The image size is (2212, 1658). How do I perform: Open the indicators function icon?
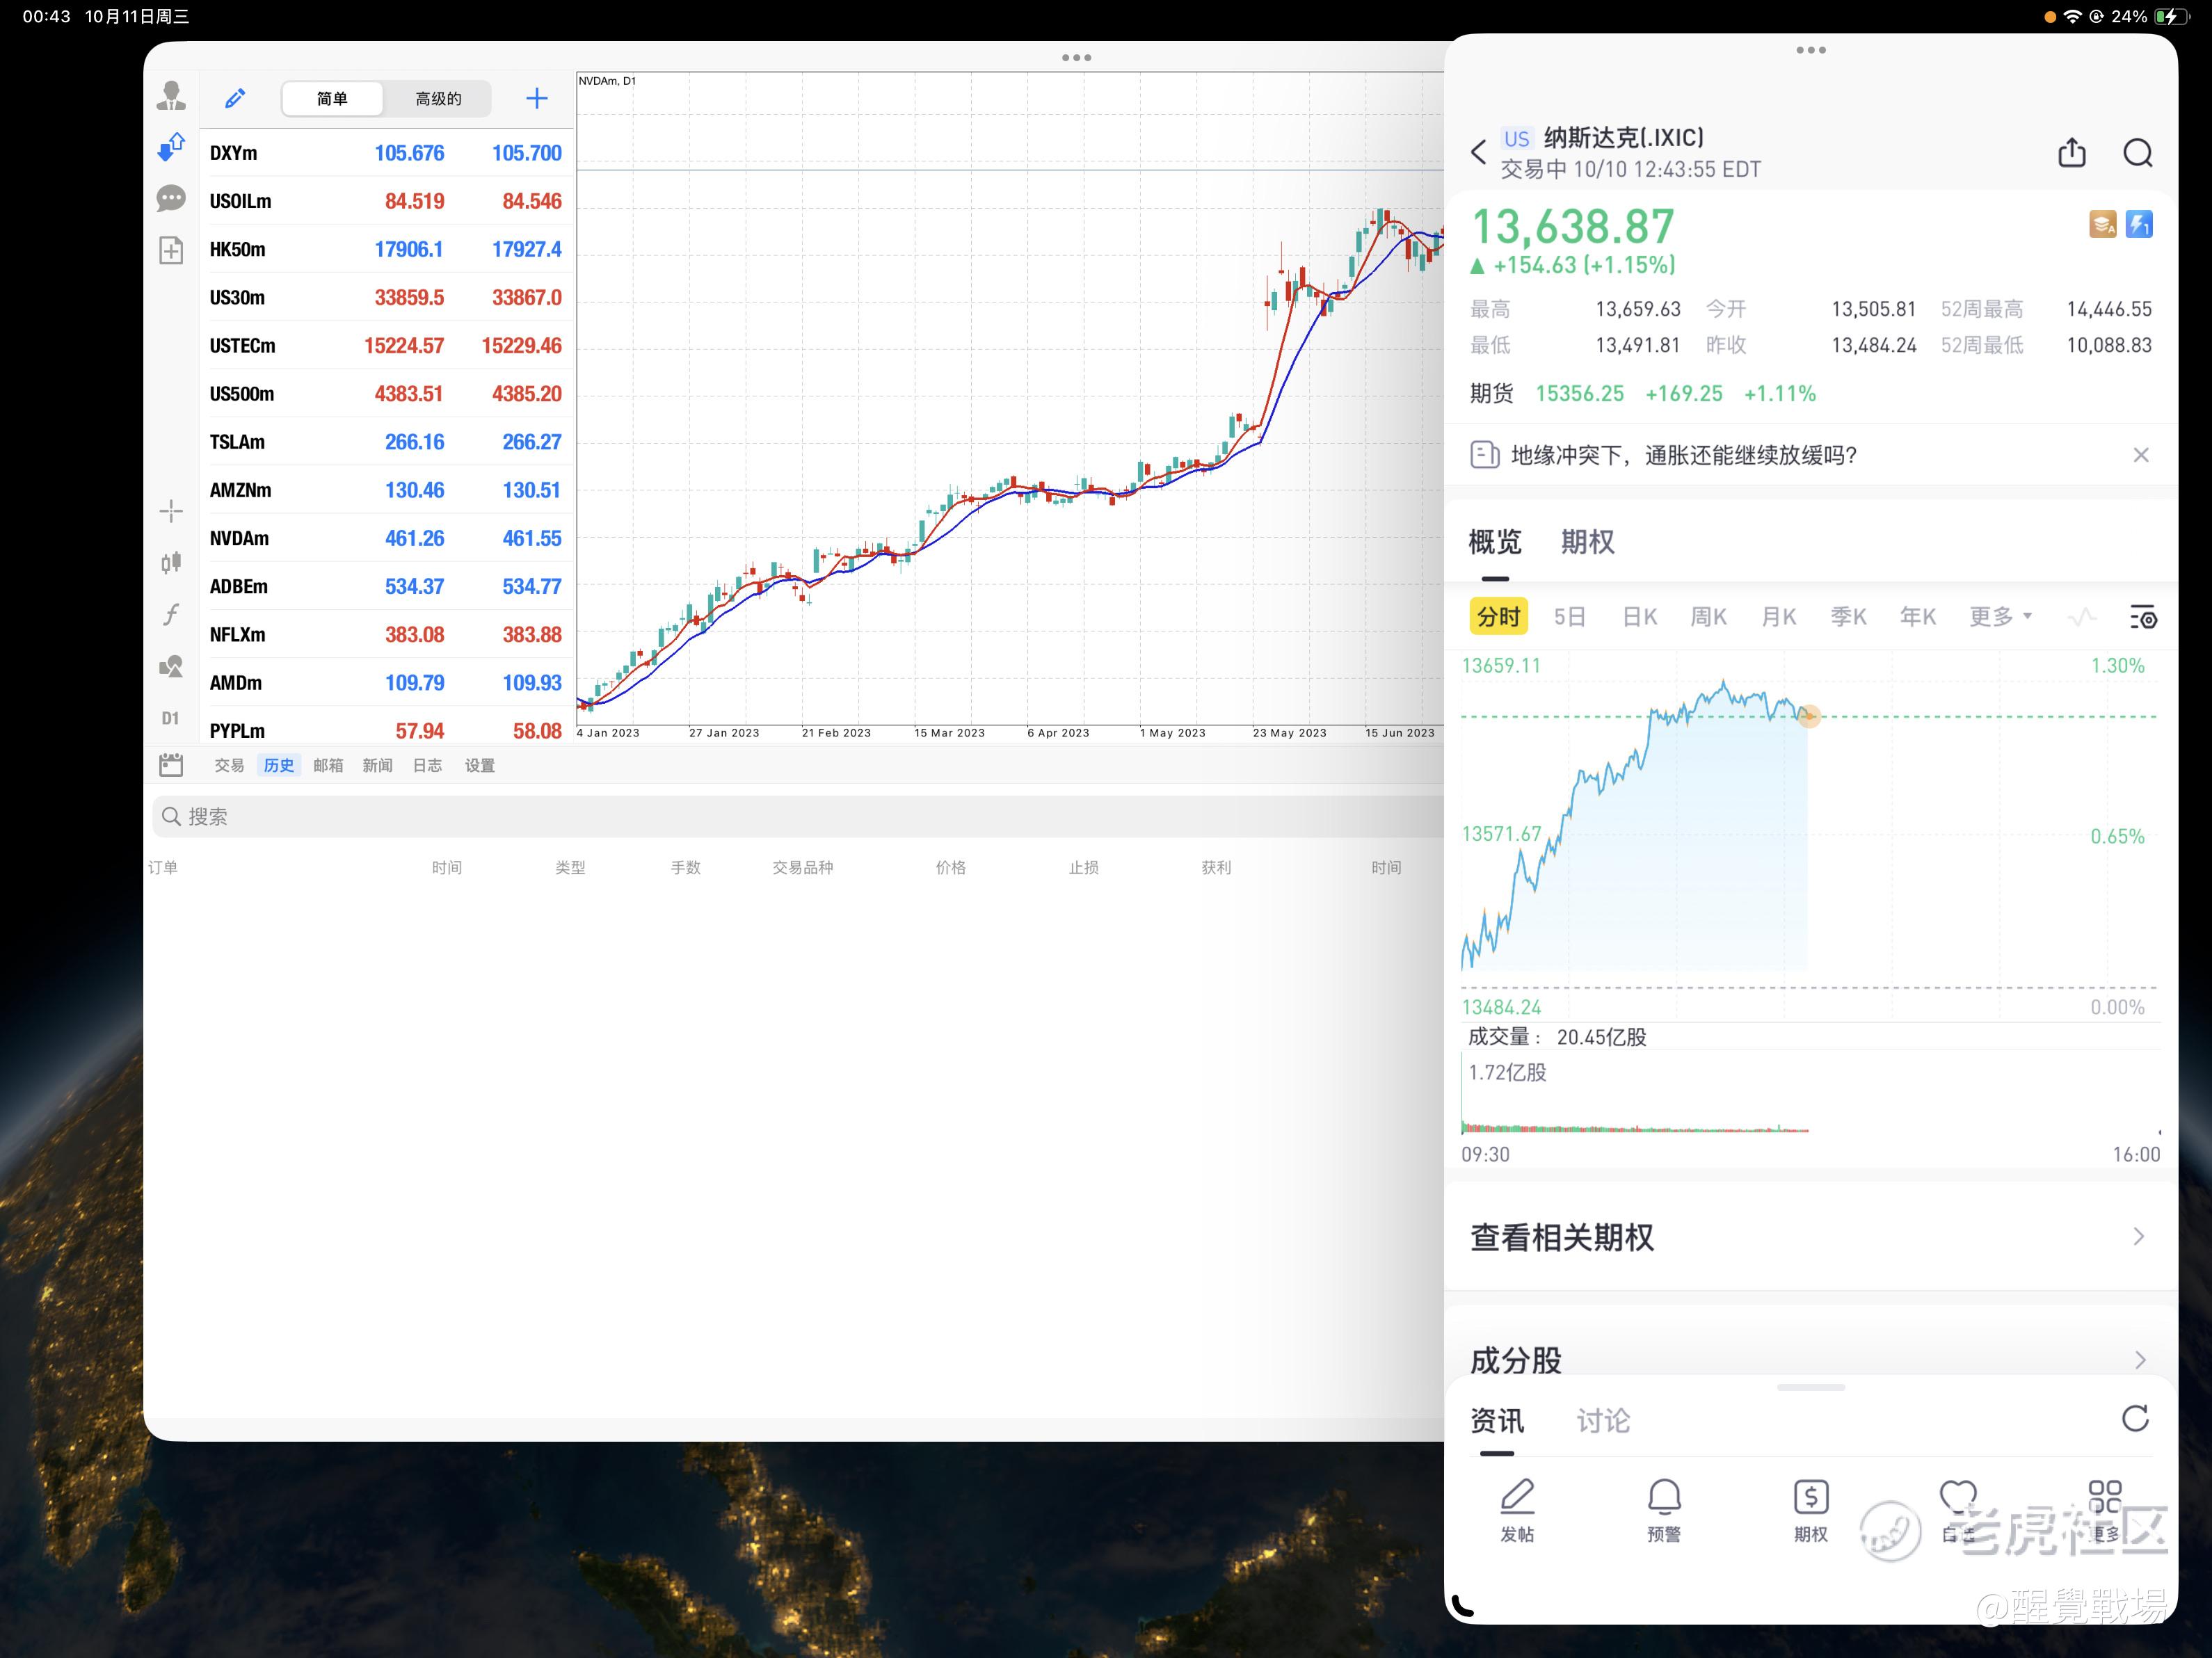click(x=171, y=614)
